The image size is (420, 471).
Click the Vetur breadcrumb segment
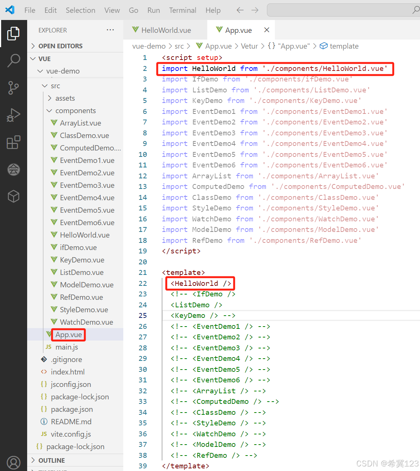click(249, 46)
